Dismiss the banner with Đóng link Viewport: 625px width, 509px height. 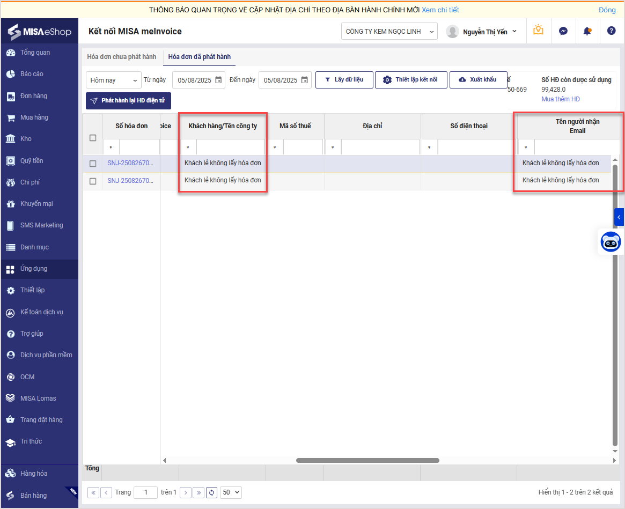coord(607,10)
